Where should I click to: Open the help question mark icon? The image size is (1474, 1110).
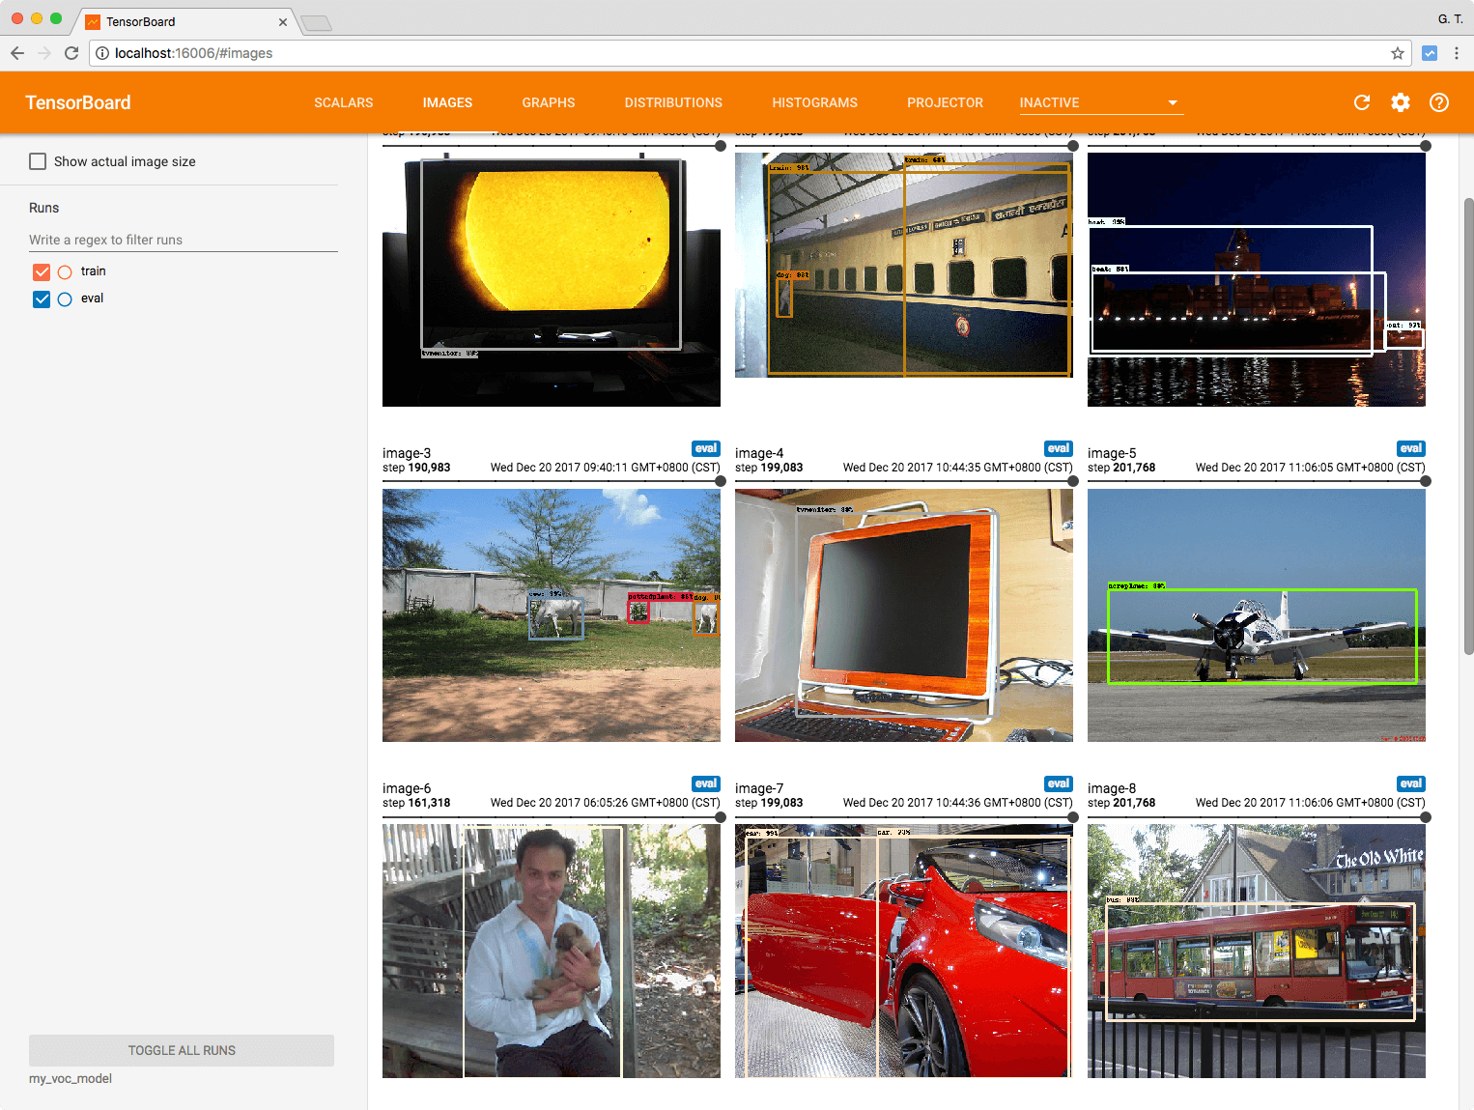(x=1439, y=102)
